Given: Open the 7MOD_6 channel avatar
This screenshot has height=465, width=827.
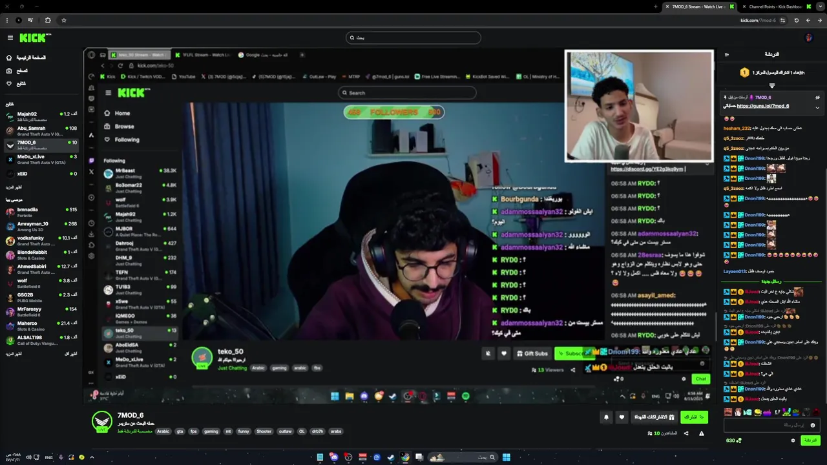Looking at the screenshot, I should [x=101, y=422].
